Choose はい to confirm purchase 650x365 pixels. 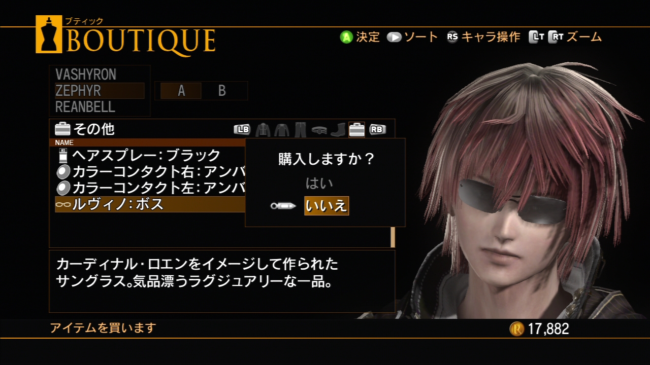pyautogui.click(x=319, y=183)
